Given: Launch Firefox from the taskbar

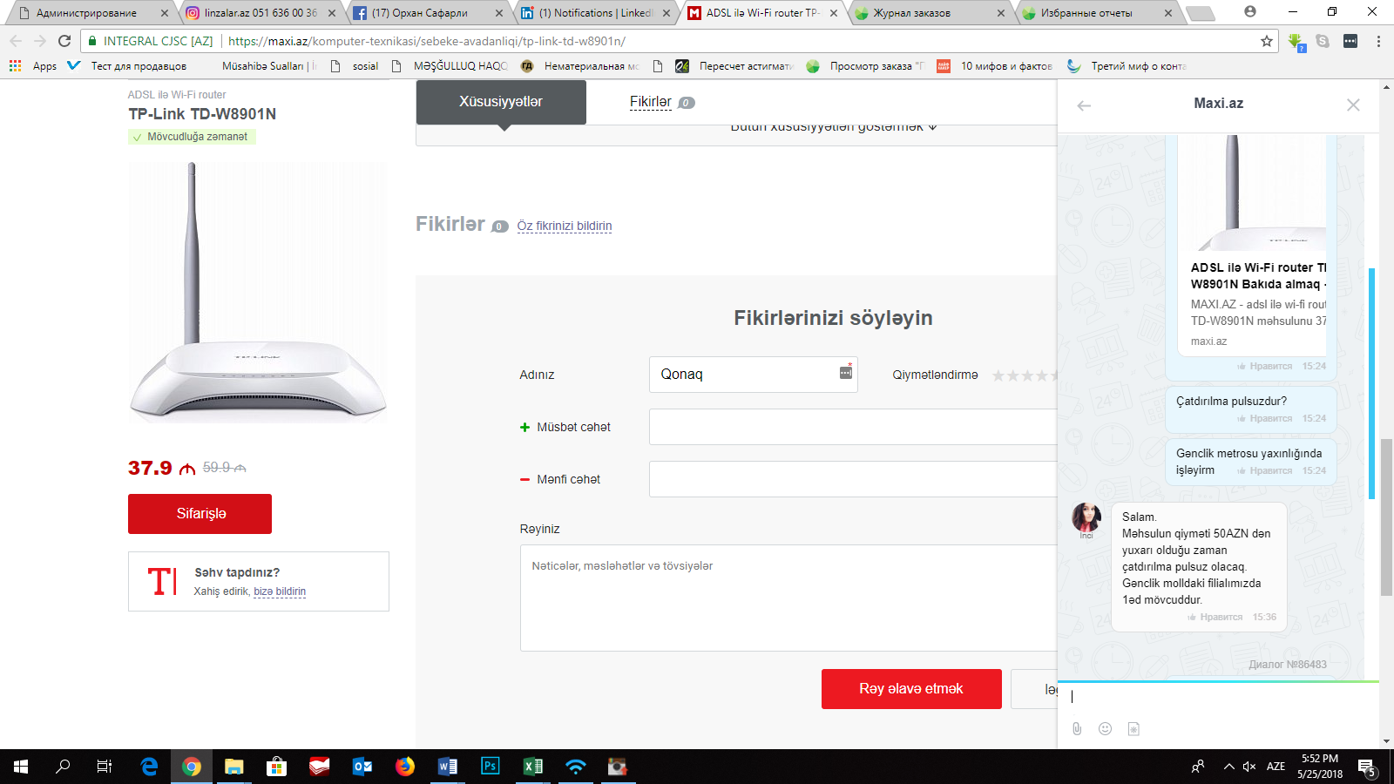Looking at the screenshot, I should [404, 767].
